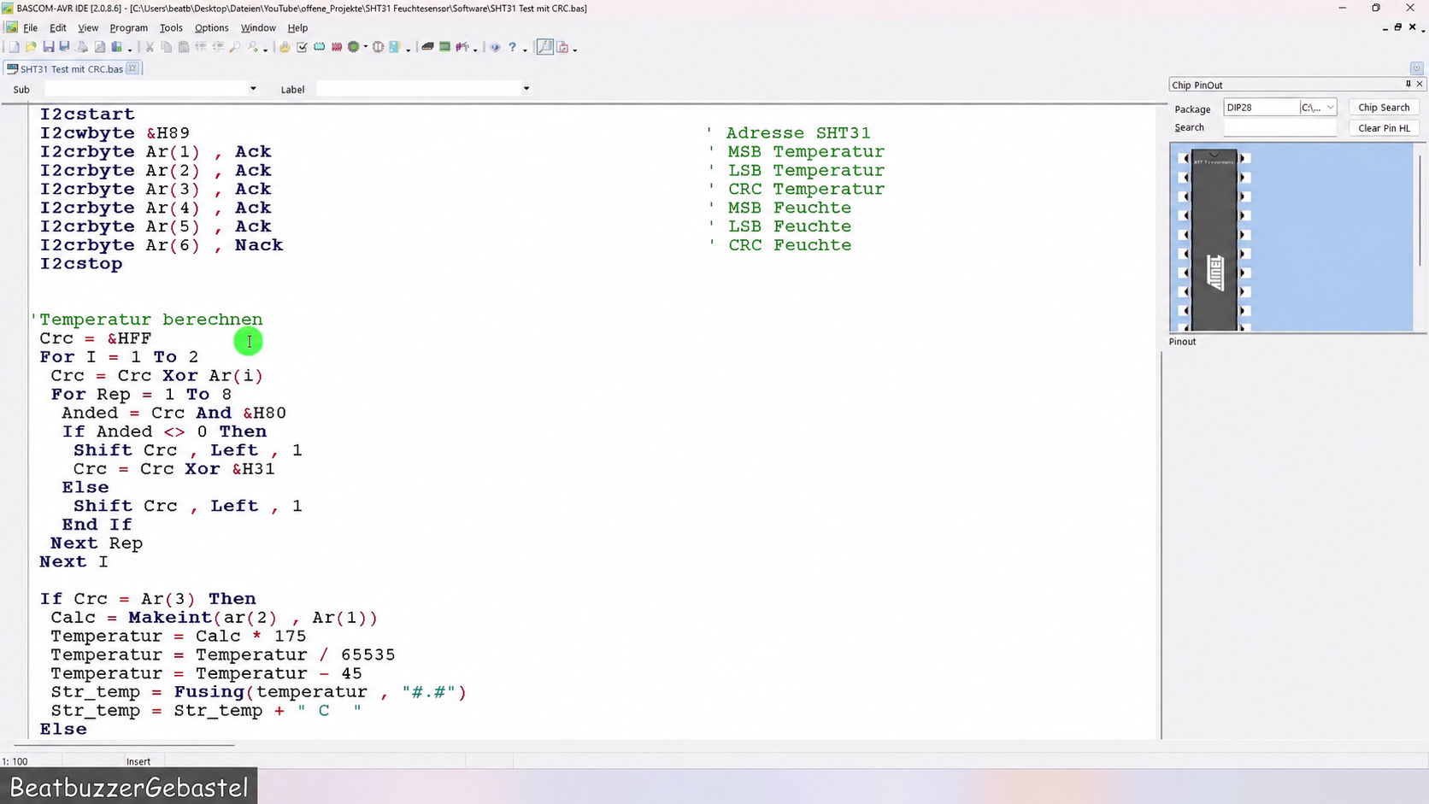Run syntax check with the checkmark icon
Image resolution: width=1429 pixels, height=804 pixels.
click(x=302, y=48)
